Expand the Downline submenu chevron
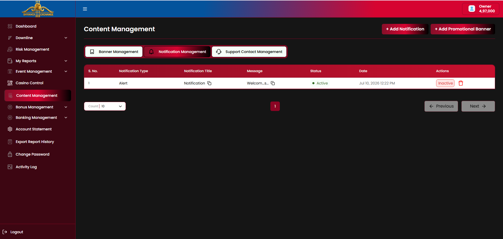The height and width of the screenshot is (239, 503). click(66, 38)
